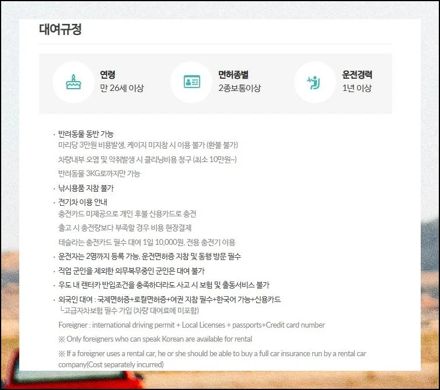Select the 연령 label
This screenshot has width=440, height=390.
click(x=107, y=75)
